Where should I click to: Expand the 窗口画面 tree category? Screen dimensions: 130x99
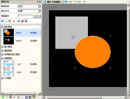[x=2, y=47]
